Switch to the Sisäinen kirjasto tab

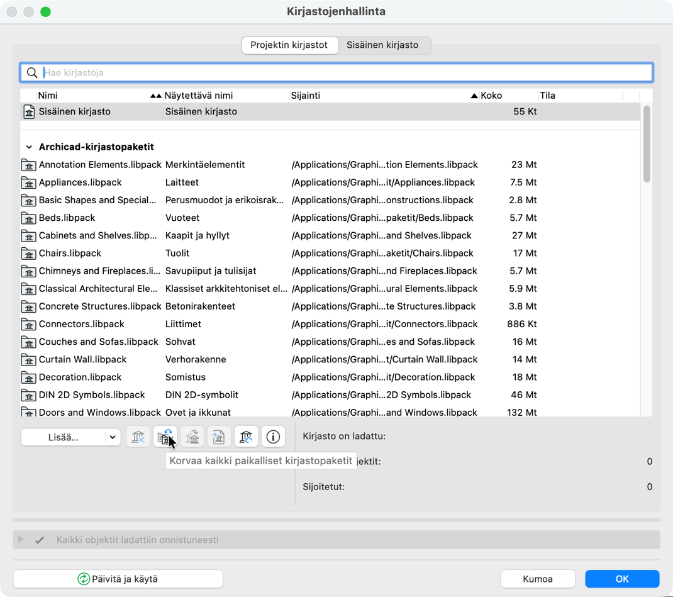tap(382, 45)
